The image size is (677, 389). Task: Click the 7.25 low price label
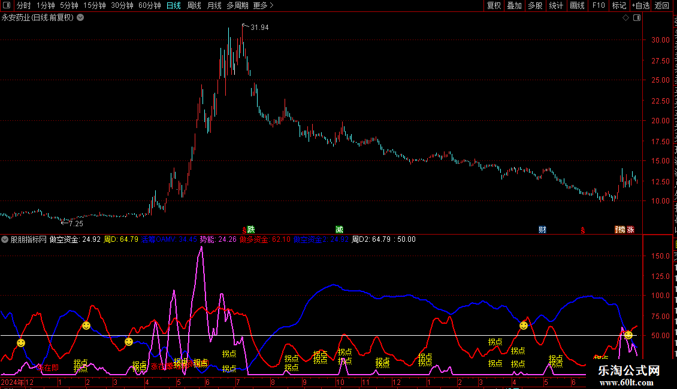[76, 224]
